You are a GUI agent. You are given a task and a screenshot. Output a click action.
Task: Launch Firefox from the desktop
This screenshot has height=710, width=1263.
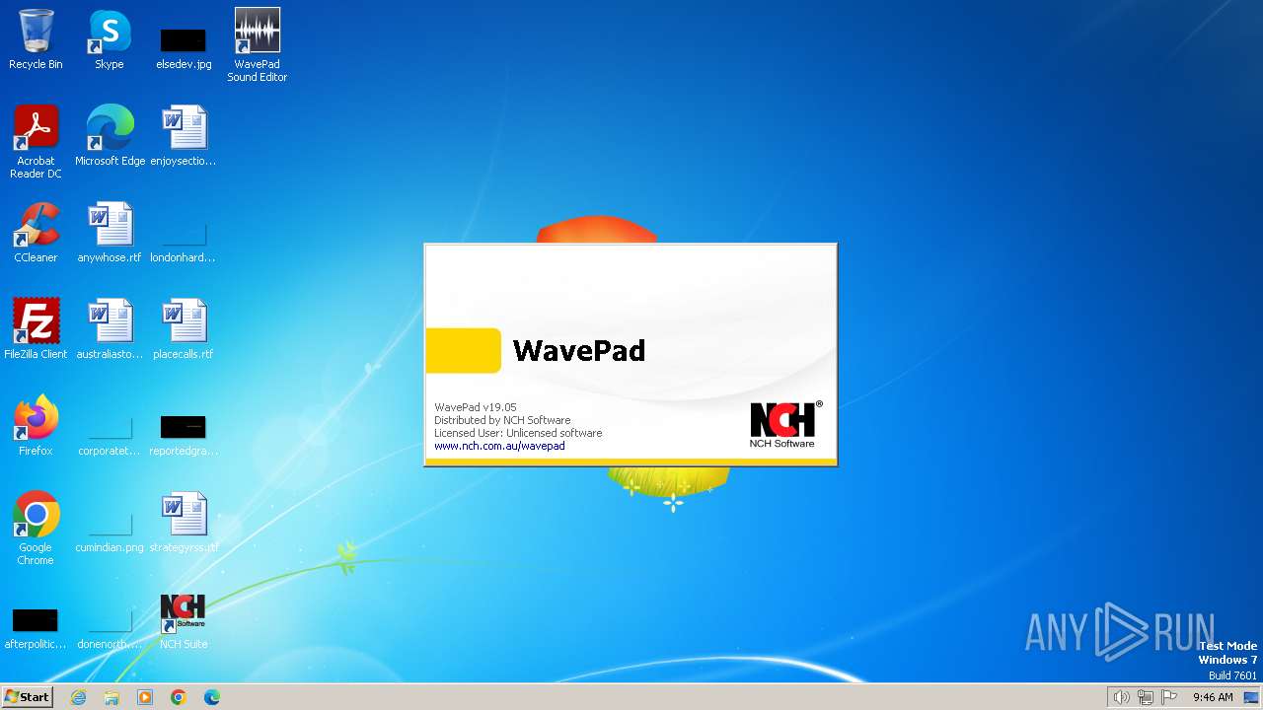[x=36, y=425]
